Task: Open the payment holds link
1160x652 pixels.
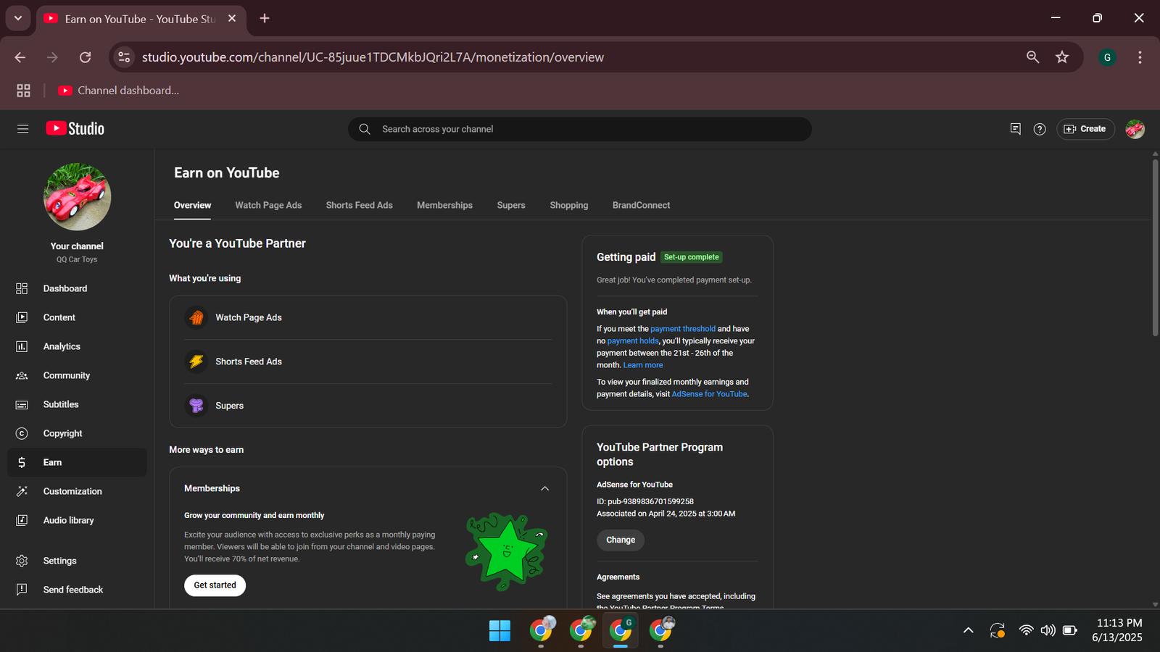Action: pos(633,341)
